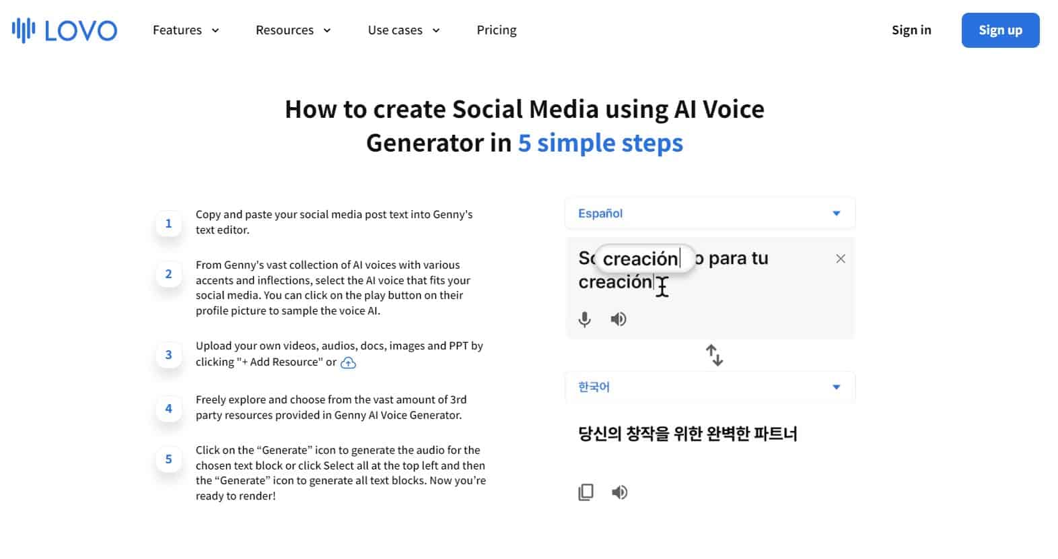The image size is (1058, 559).
Task: Open the Español source language dropdown
Action: click(710, 213)
